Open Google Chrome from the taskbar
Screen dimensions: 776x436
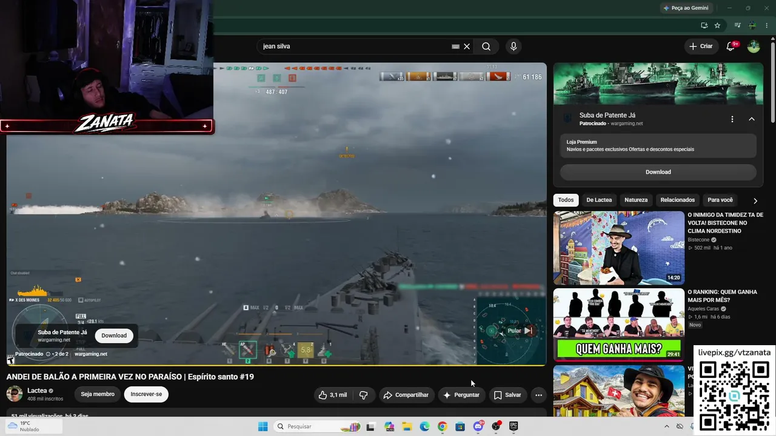442,426
